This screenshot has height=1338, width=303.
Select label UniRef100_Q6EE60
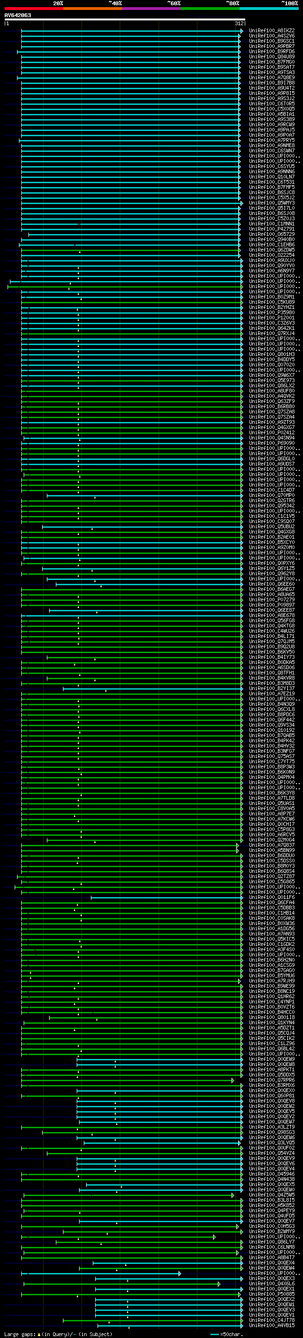[272, 584]
